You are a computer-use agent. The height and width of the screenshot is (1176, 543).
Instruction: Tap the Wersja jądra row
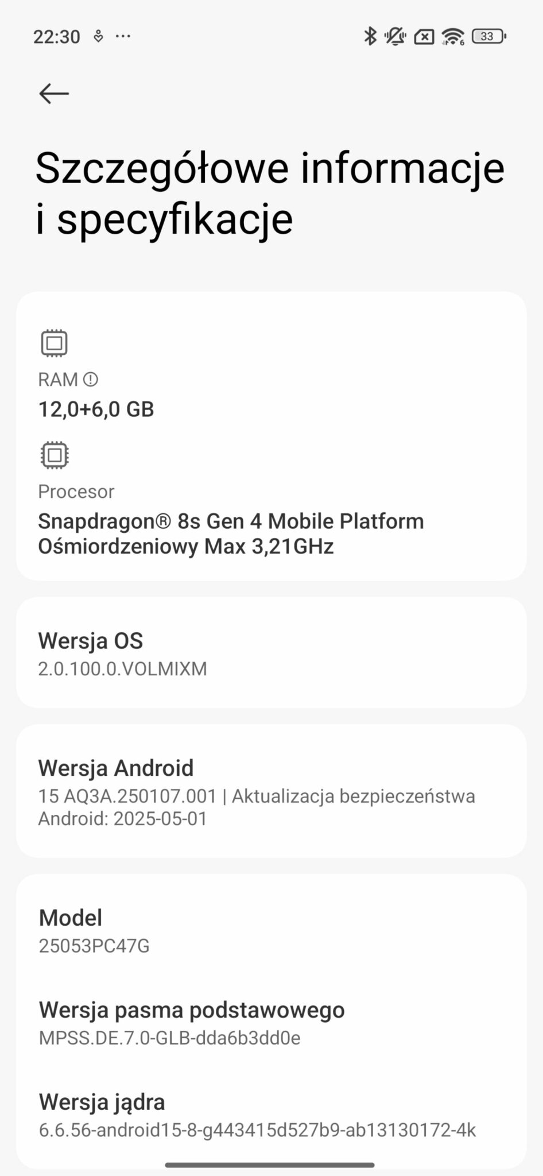point(271,1115)
